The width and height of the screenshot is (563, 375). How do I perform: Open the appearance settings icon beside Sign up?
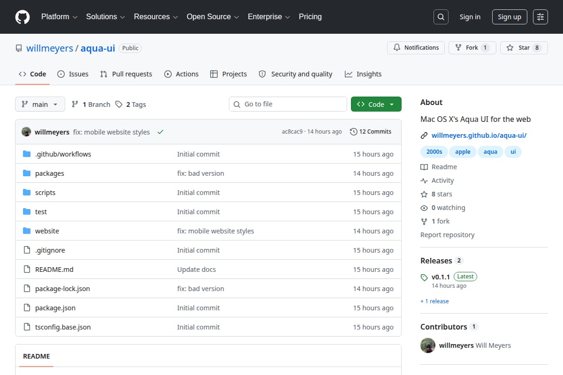(540, 17)
